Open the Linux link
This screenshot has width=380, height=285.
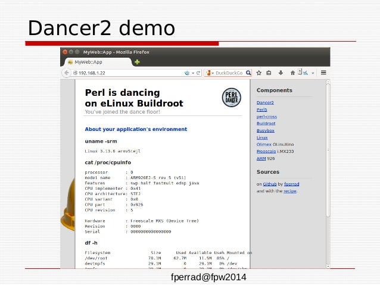click(x=262, y=137)
